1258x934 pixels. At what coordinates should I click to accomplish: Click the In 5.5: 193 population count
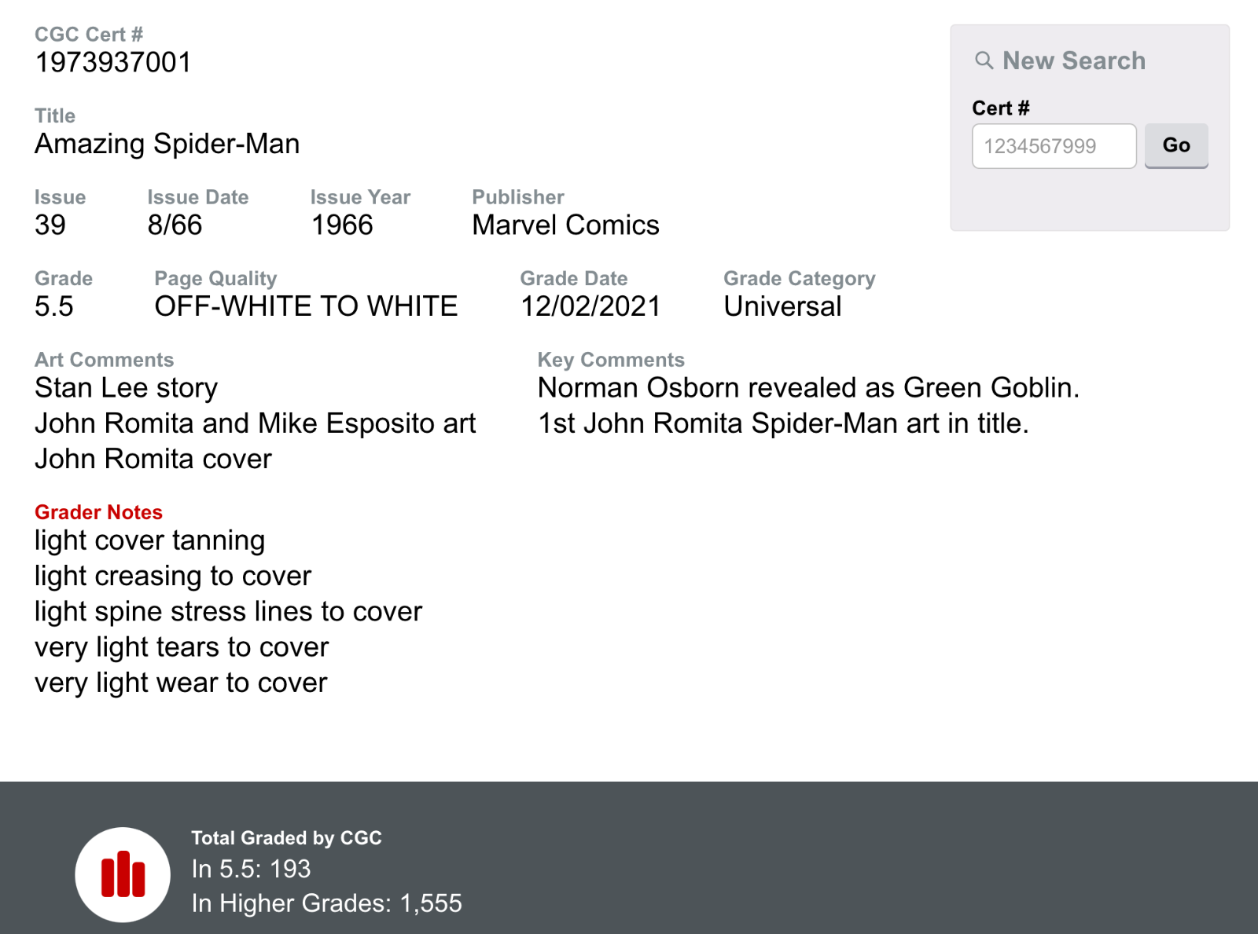[250, 869]
